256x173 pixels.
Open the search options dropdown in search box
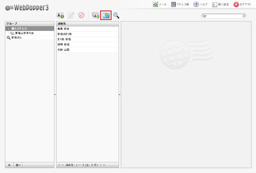coord(204,16)
